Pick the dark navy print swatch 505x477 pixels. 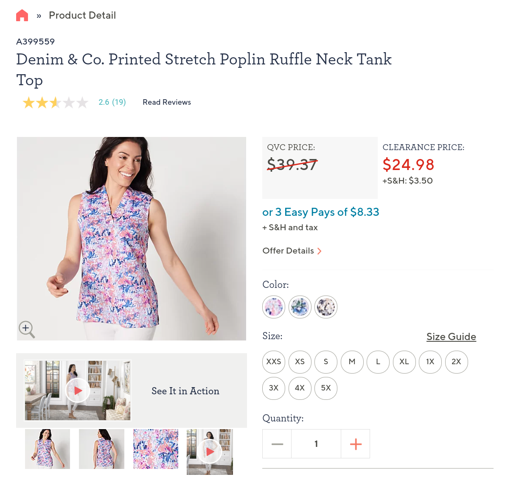point(326,307)
